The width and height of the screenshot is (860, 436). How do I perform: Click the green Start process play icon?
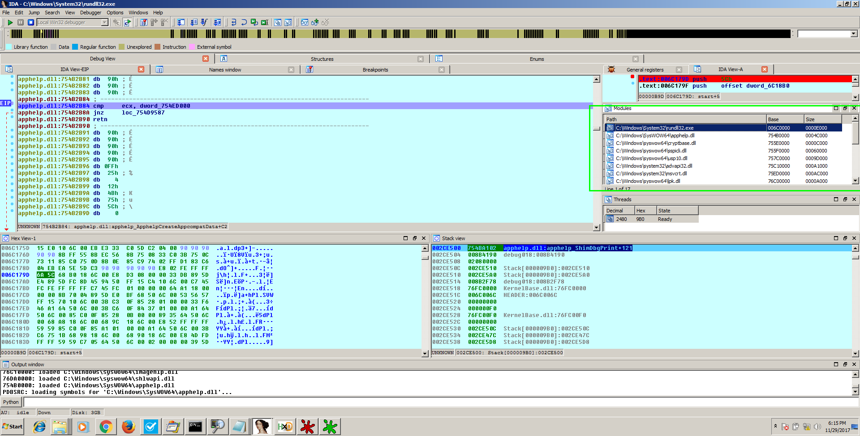click(x=10, y=22)
